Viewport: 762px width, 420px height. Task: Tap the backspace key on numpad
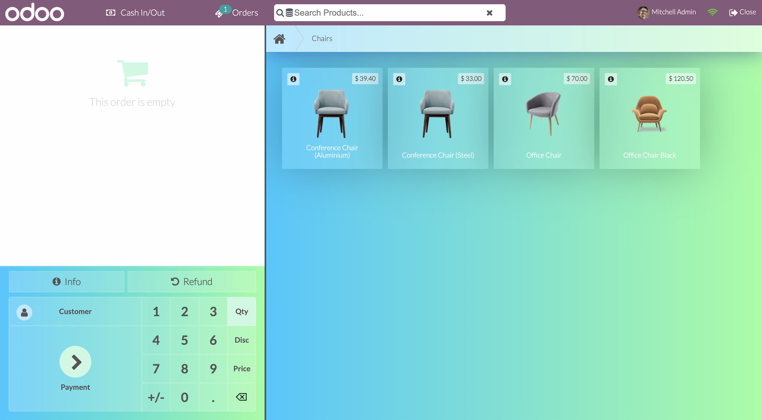(x=242, y=397)
